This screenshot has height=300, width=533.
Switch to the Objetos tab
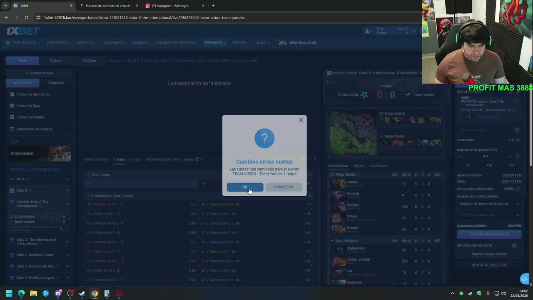(x=359, y=166)
